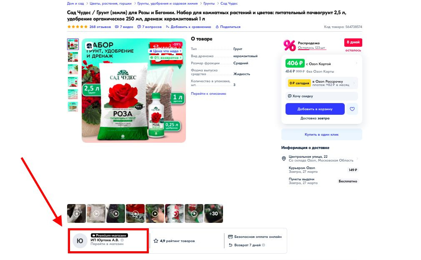Click Купить в один клик button
This screenshot has width=421, height=260.
pos(322,134)
